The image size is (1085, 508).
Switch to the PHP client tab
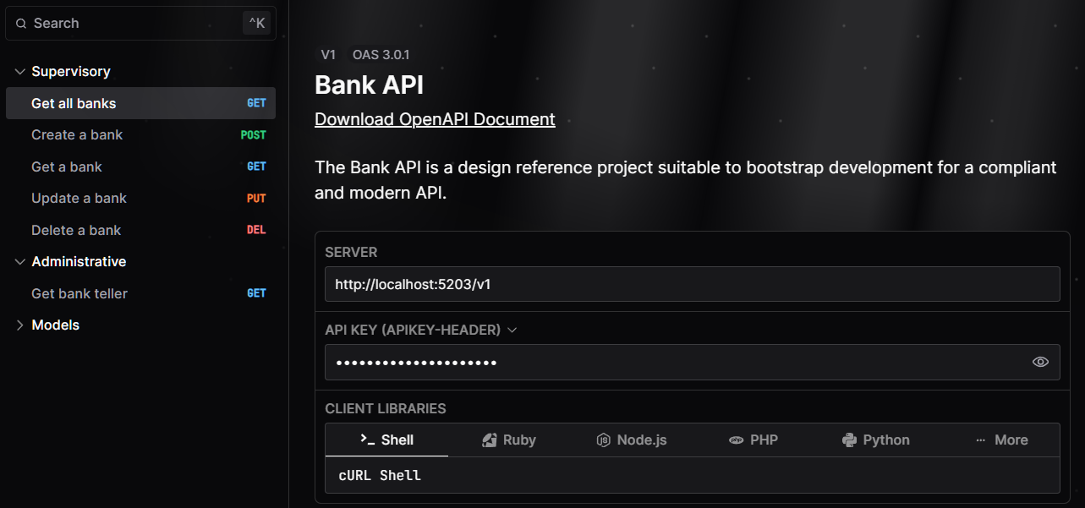click(753, 440)
